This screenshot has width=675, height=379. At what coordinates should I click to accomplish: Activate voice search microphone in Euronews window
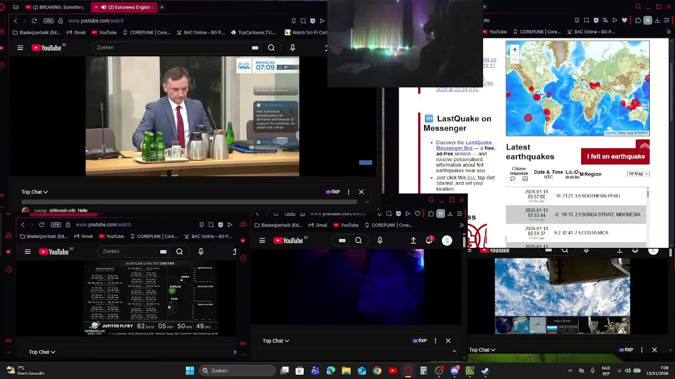(293, 48)
